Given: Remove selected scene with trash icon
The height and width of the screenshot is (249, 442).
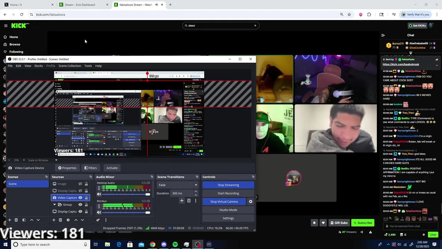Looking at the screenshot, I should (16, 220).
